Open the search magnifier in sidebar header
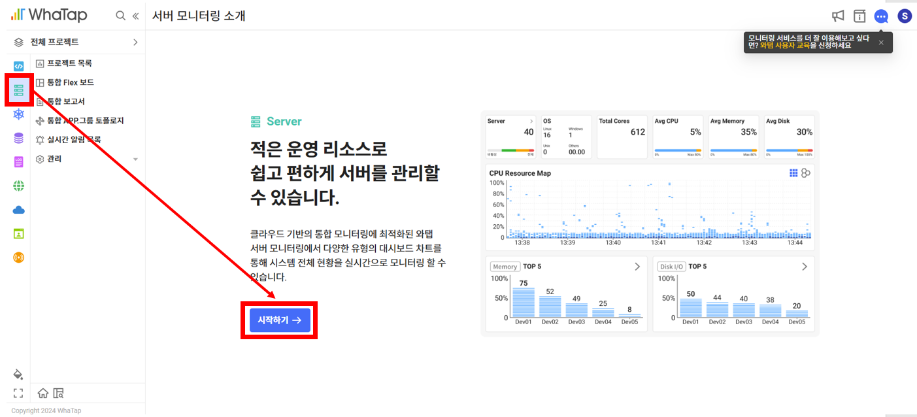This screenshot has height=417, width=917. (x=120, y=16)
